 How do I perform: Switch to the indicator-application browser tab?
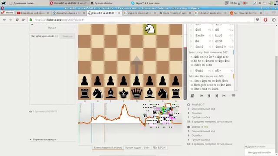[210, 13]
